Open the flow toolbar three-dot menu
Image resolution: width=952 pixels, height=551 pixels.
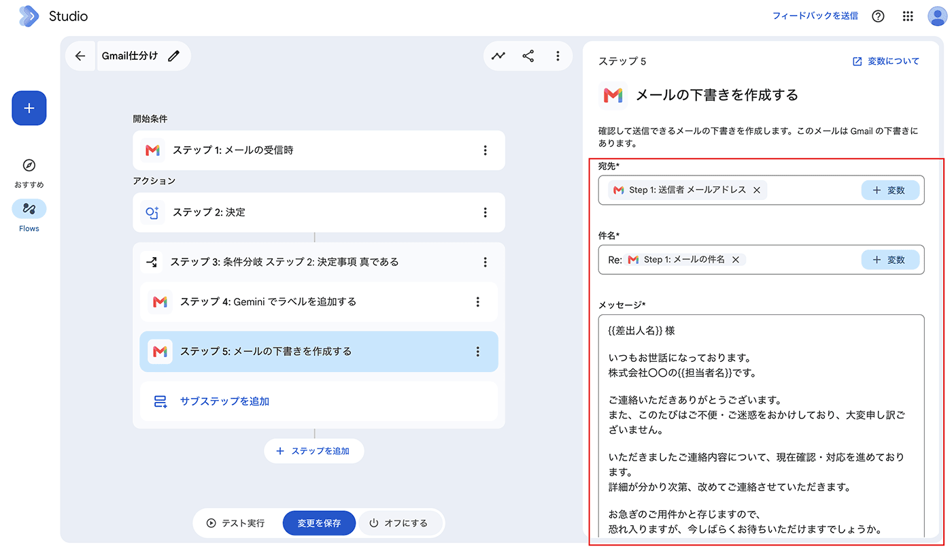[558, 56]
